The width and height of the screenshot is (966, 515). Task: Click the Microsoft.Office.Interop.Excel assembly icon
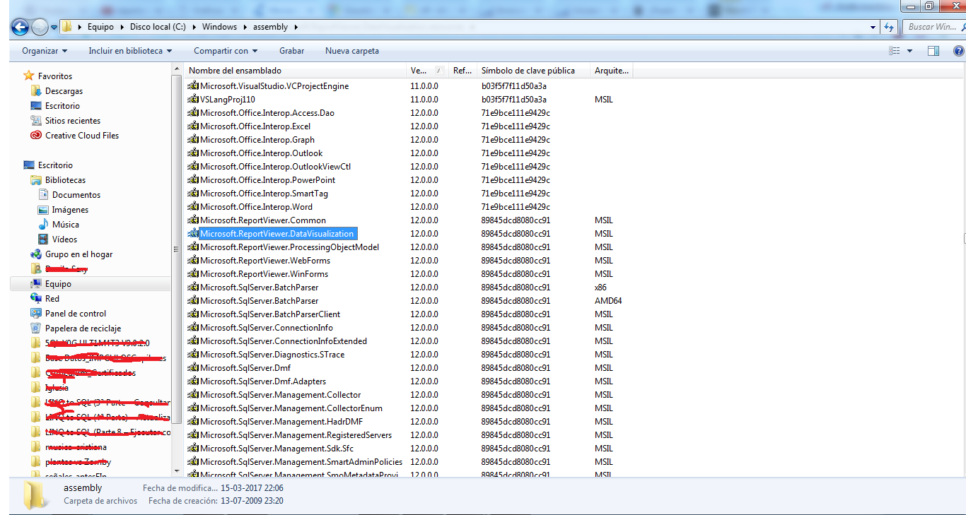193,126
